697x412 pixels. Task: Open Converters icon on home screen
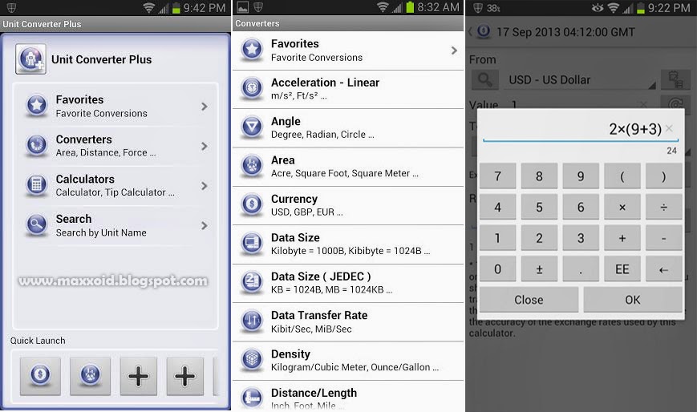pos(37,145)
